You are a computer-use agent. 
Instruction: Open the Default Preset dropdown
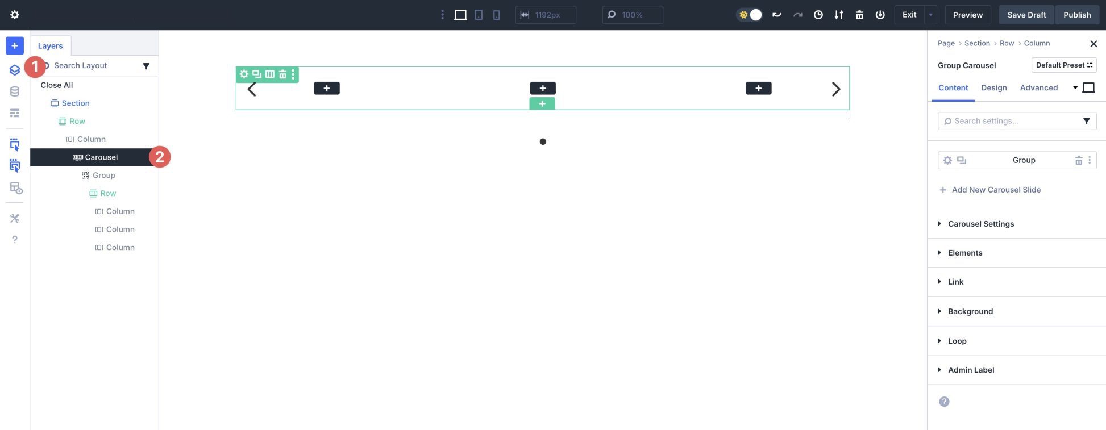coord(1063,65)
